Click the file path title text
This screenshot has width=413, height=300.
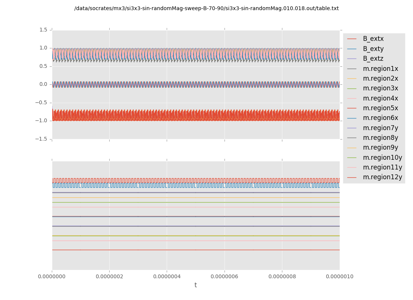tap(206, 9)
